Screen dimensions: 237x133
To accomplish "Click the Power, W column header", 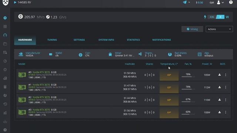I will [207, 64].
